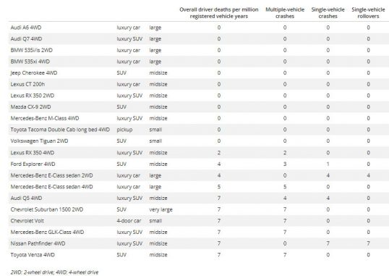Image resolution: width=389 pixels, height=276 pixels.
Task: Click the 'pickup' type for Toyota Tacoma
Action: 124,130
